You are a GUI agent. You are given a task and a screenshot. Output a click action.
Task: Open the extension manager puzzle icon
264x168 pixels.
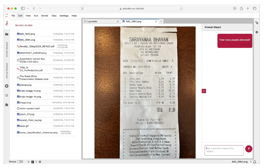click(6, 105)
